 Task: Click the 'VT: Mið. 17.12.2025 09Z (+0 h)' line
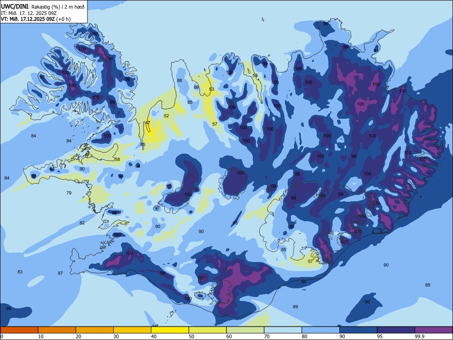point(35,19)
